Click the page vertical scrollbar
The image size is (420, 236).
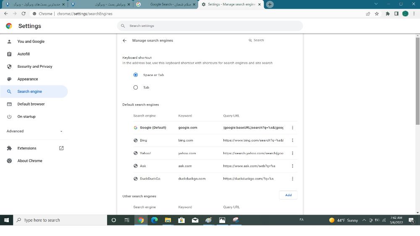(x=417, y=81)
